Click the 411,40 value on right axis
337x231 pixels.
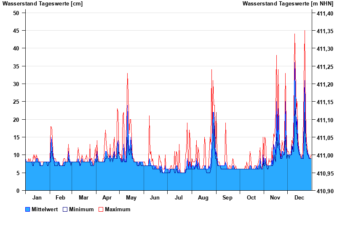point(324,13)
